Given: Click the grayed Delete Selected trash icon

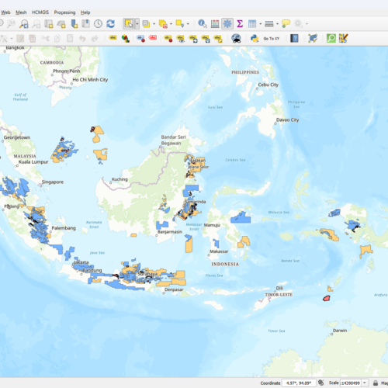Looking at the screenshot, I should [33, 39].
